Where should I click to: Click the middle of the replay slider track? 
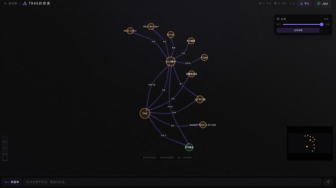302,24
